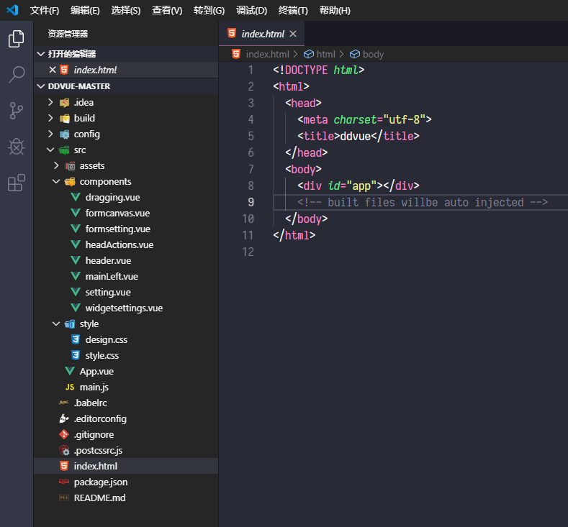Open the 终端(T) menu
The height and width of the screenshot is (527, 568).
pos(293,11)
